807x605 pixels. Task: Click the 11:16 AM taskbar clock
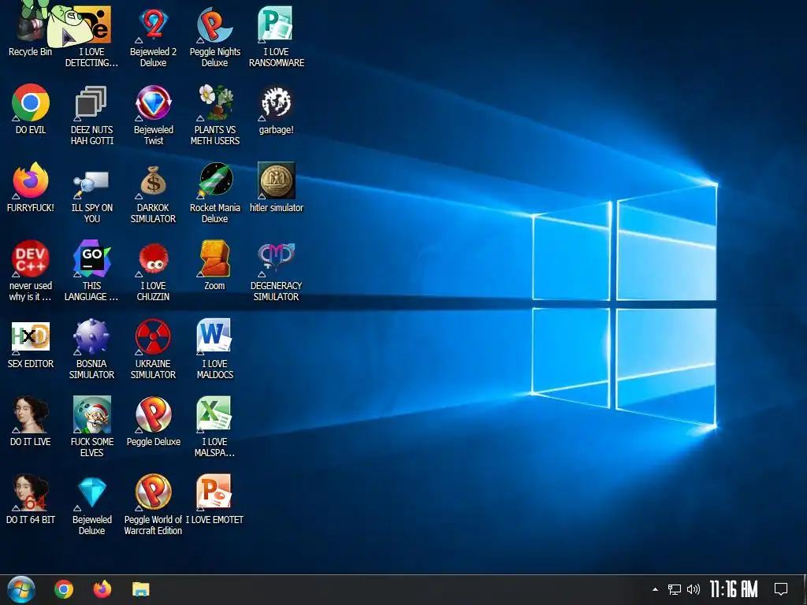734,589
